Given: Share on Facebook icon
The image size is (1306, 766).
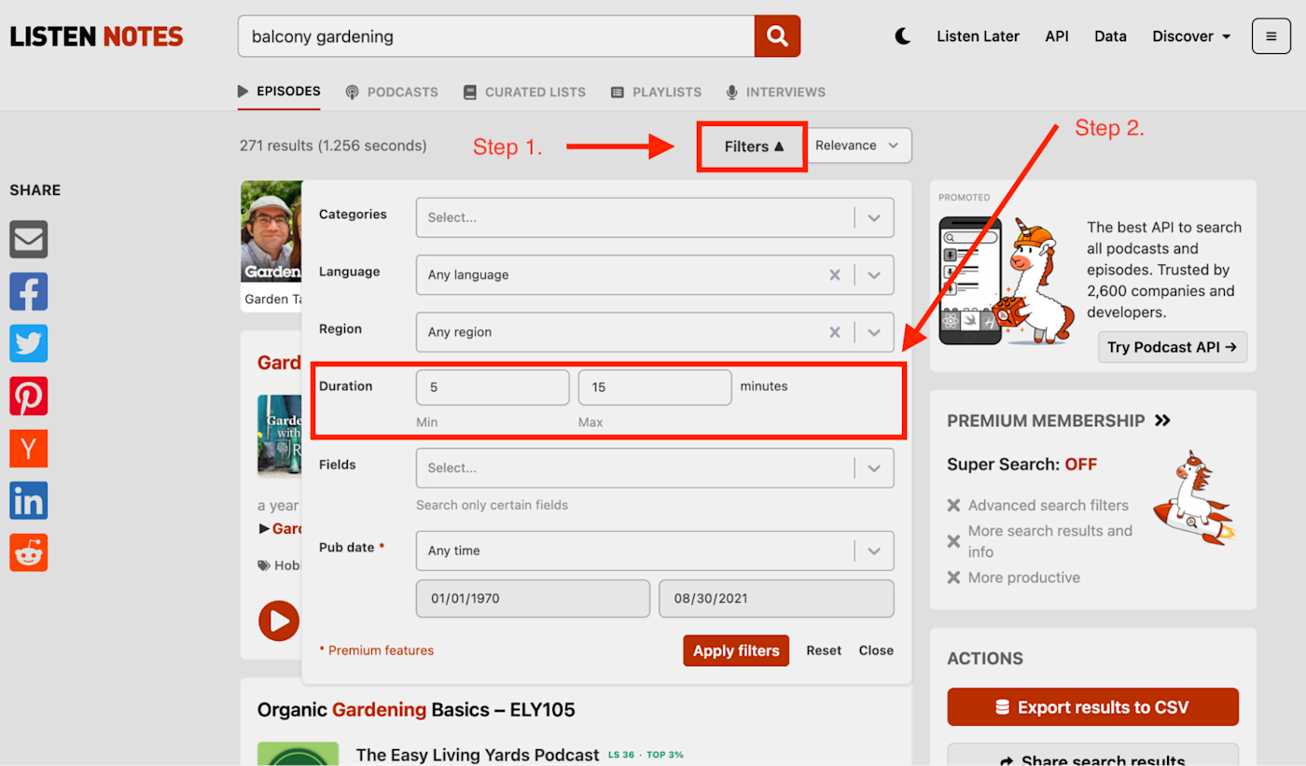Looking at the screenshot, I should (x=29, y=292).
